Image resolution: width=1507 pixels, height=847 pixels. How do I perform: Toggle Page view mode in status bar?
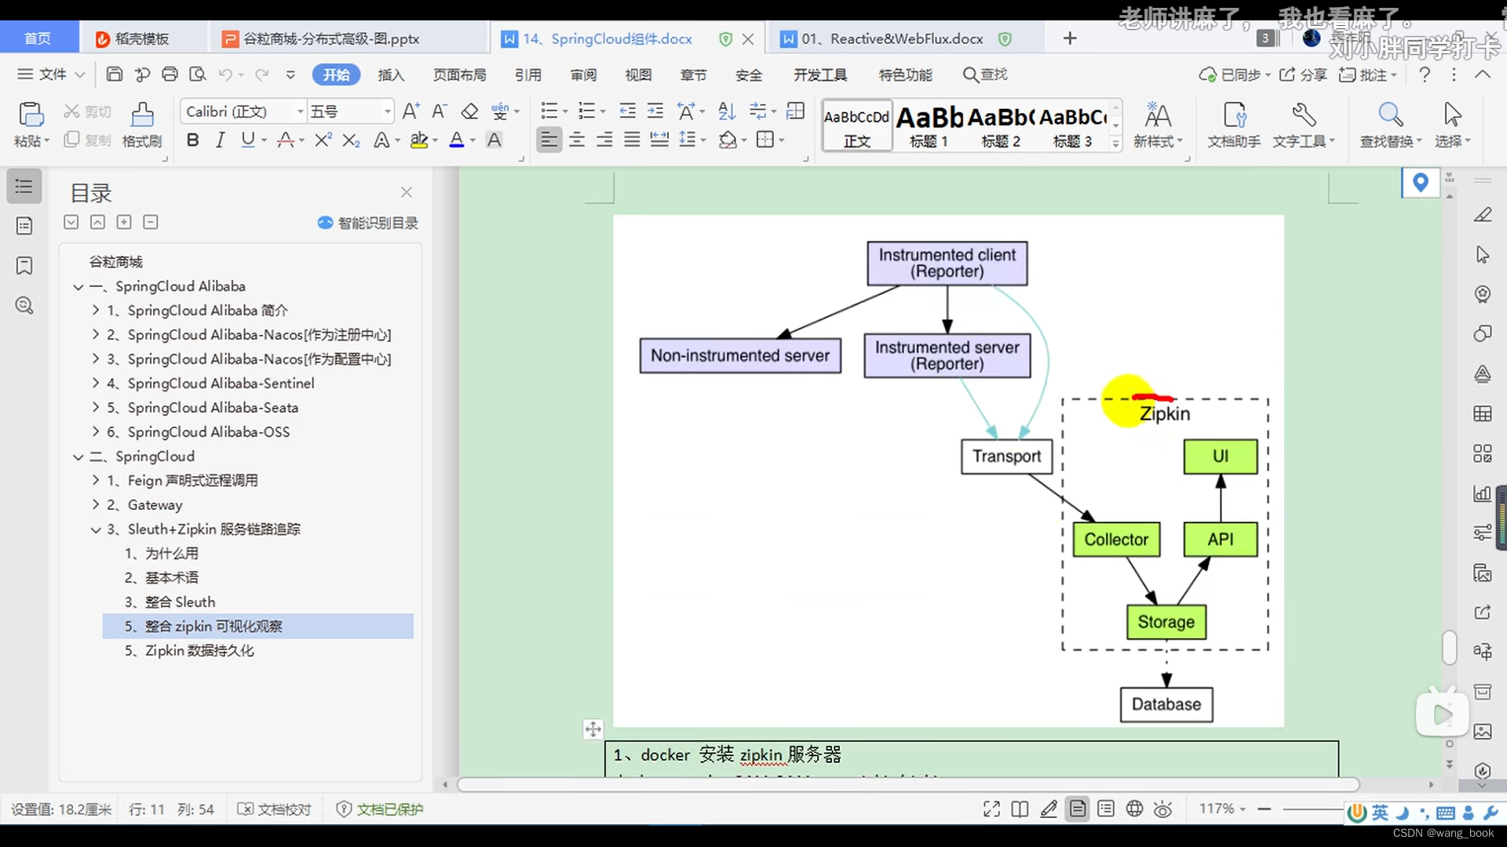pos(1078,809)
